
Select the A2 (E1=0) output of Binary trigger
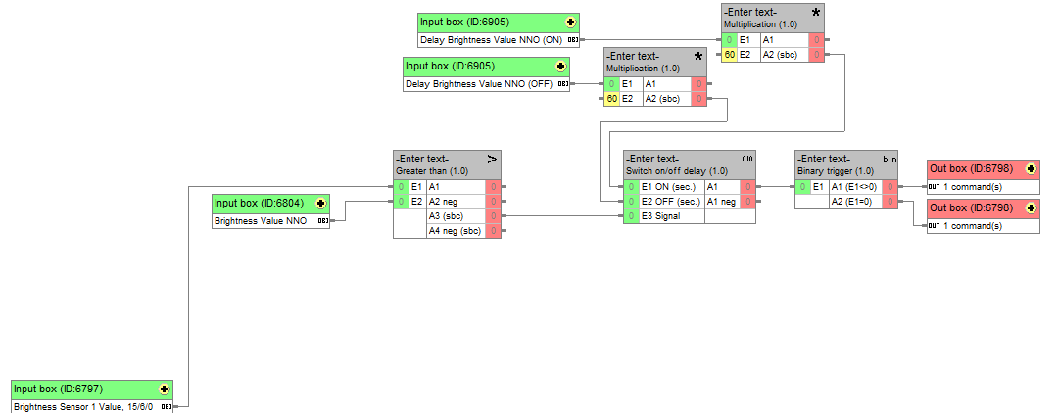854,202
